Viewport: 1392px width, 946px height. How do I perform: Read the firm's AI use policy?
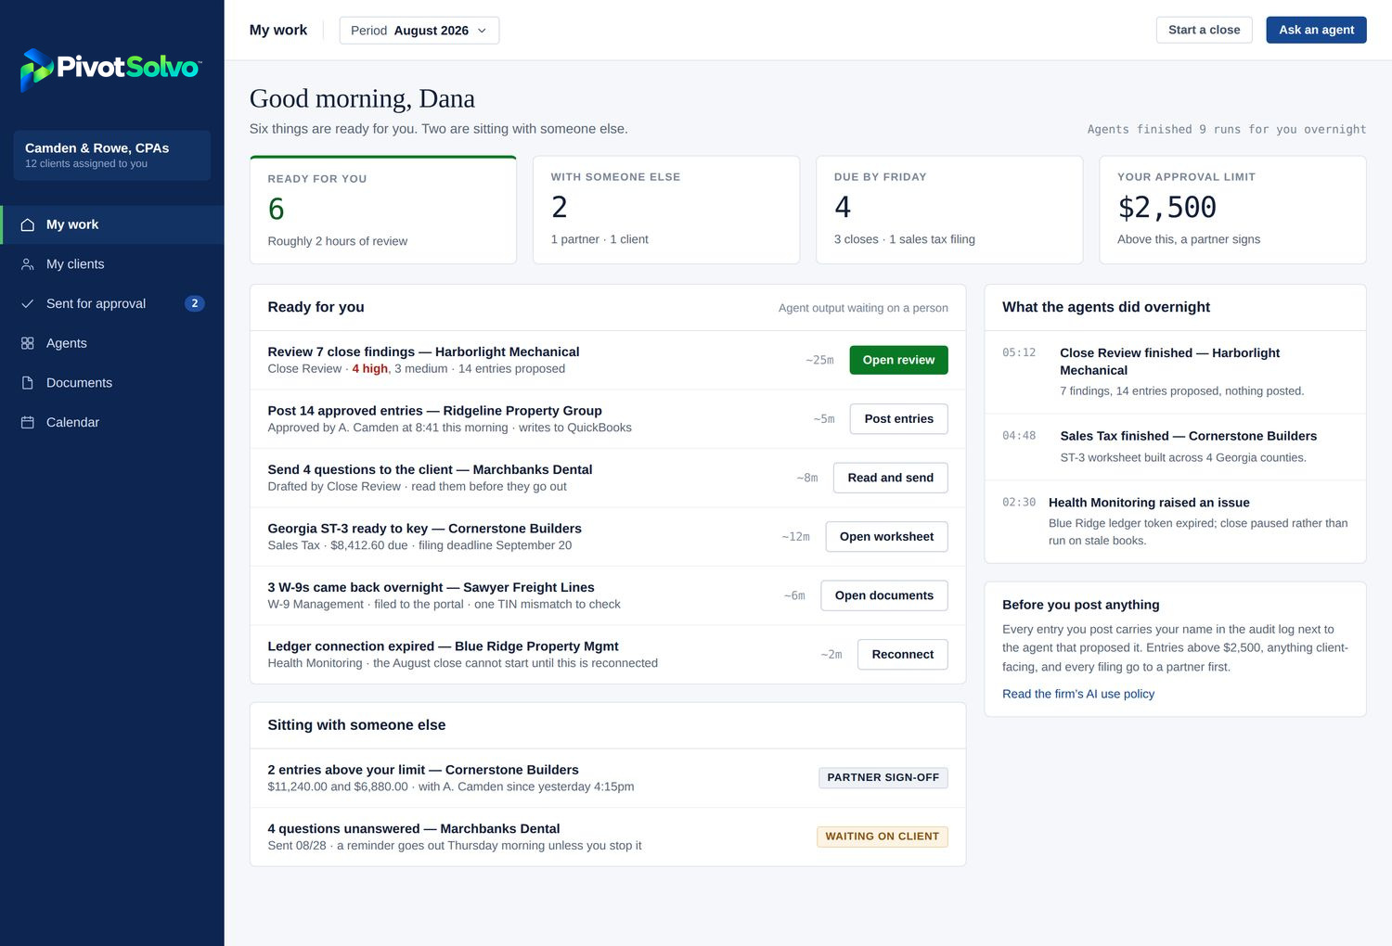pos(1078,694)
